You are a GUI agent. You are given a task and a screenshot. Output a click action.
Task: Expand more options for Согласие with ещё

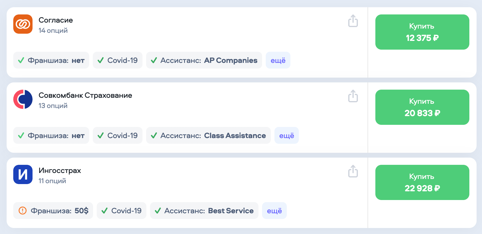point(278,60)
